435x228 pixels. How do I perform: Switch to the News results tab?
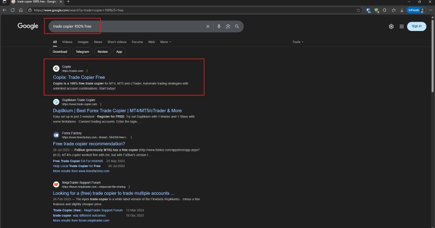point(98,42)
